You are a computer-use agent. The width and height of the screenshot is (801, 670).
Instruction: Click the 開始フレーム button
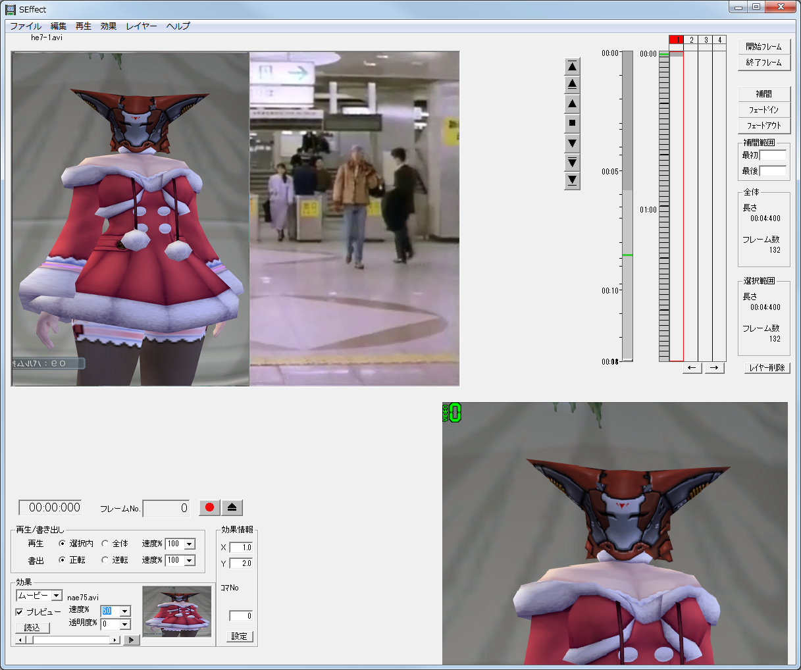pos(763,47)
